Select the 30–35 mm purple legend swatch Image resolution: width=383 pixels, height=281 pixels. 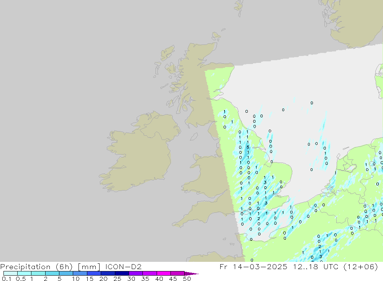coord(136,273)
